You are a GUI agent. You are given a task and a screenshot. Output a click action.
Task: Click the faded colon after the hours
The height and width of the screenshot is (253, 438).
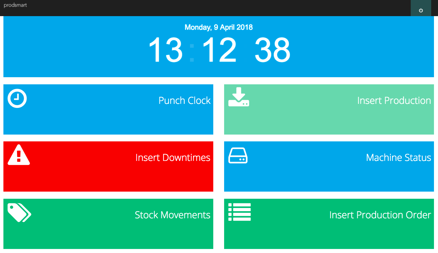(x=192, y=52)
